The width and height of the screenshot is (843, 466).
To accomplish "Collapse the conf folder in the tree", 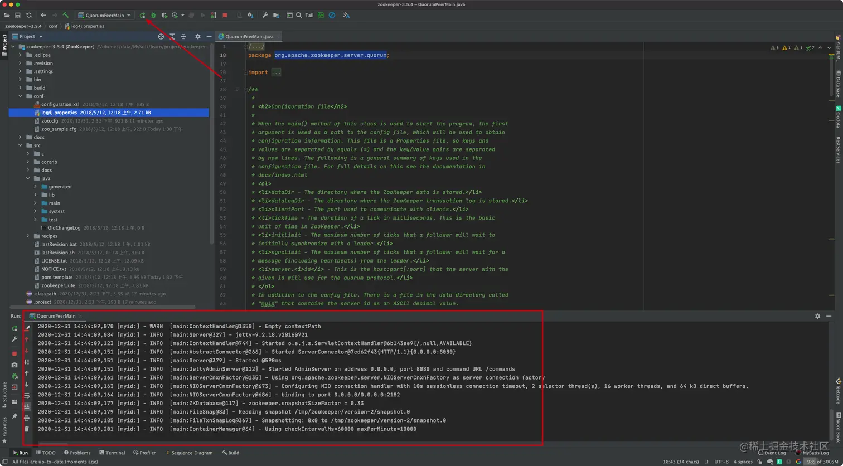I will (x=21, y=96).
